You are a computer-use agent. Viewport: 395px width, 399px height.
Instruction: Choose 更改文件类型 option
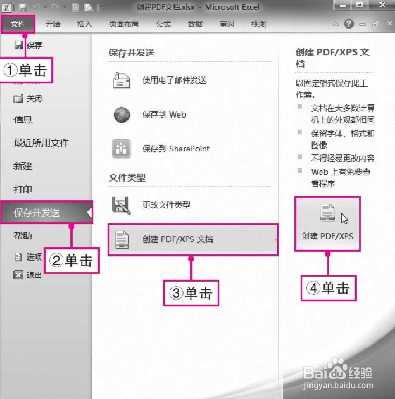coord(166,205)
